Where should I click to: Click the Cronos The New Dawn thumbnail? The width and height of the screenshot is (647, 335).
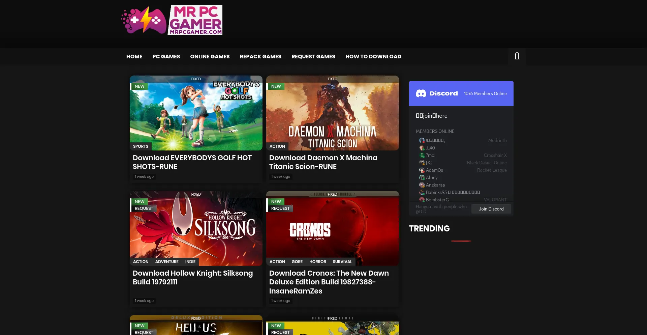[333, 228]
